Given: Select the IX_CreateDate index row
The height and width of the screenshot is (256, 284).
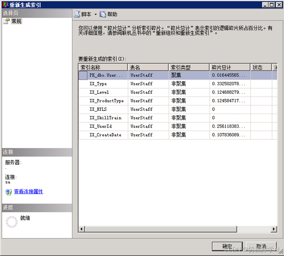Looking at the screenshot, I should click(178, 135).
